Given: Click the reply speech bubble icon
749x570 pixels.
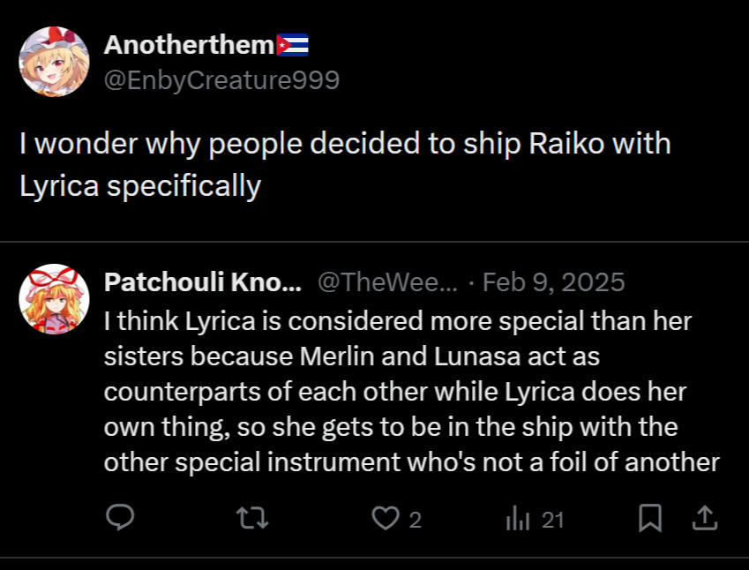Looking at the screenshot, I should [x=120, y=517].
